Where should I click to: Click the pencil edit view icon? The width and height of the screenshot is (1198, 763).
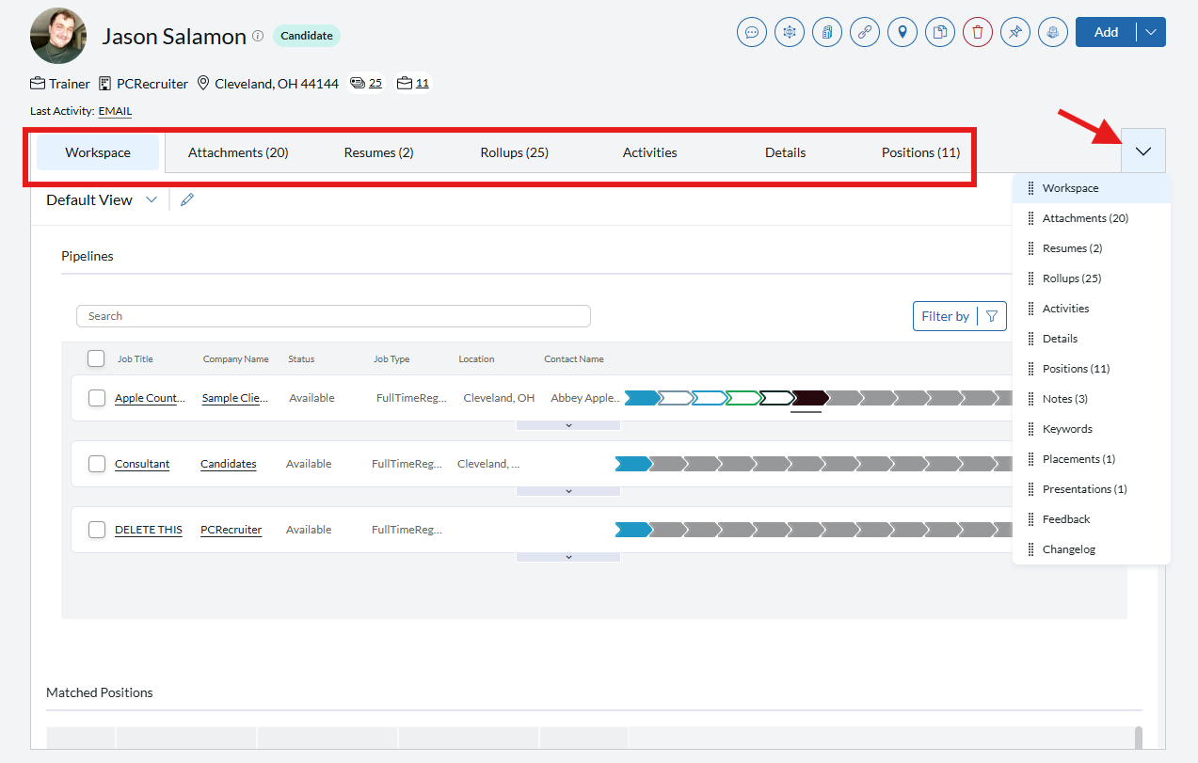pos(187,199)
